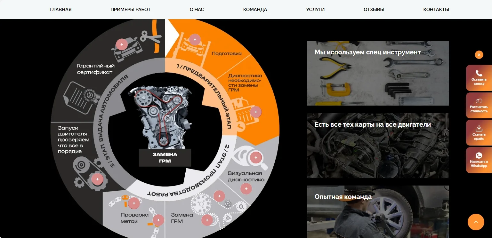Open the КОМАНДА menu item
This screenshot has height=238, width=492.
click(255, 10)
